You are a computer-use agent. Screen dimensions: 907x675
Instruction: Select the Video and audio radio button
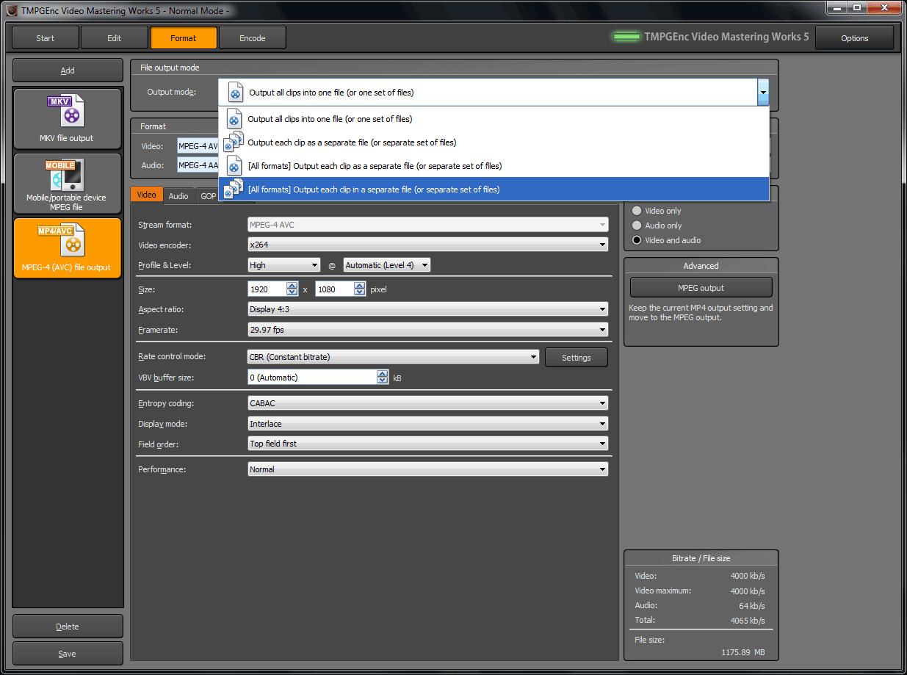coord(635,239)
